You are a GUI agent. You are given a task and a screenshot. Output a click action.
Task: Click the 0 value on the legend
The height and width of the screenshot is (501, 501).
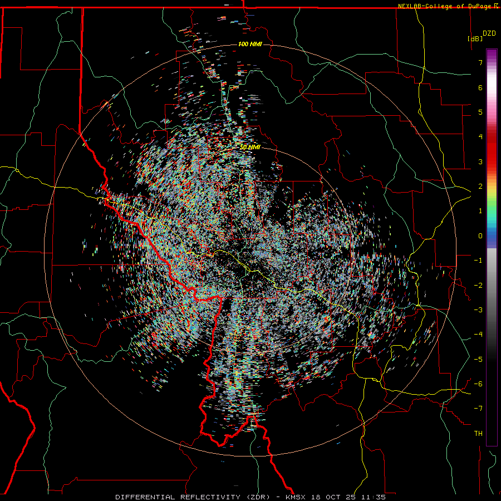click(480, 236)
